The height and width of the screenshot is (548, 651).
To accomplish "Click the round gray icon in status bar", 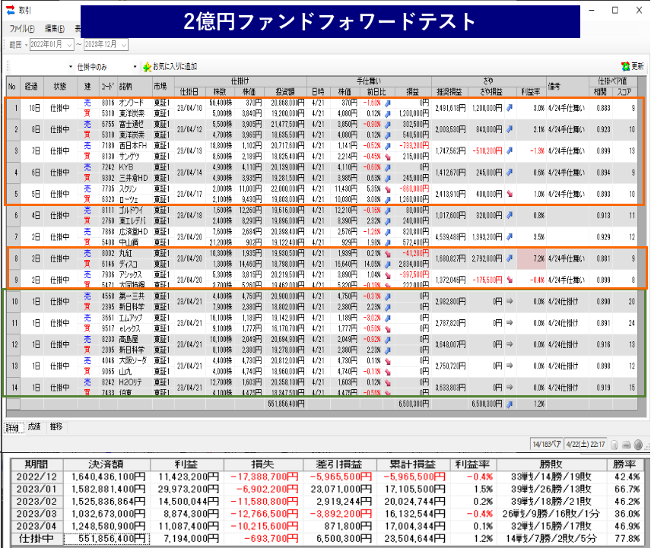I will click(638, 445).
